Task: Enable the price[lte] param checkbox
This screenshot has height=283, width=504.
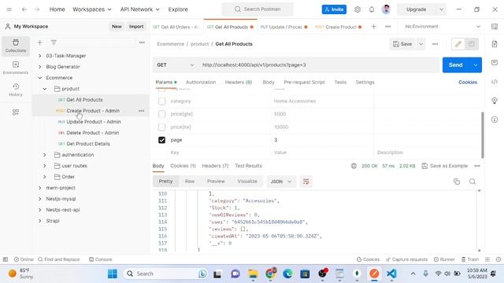Action: point(161,127)
